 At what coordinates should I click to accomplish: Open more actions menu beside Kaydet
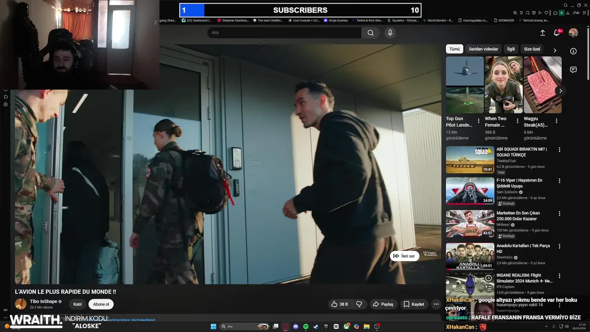tap(436, 304)
